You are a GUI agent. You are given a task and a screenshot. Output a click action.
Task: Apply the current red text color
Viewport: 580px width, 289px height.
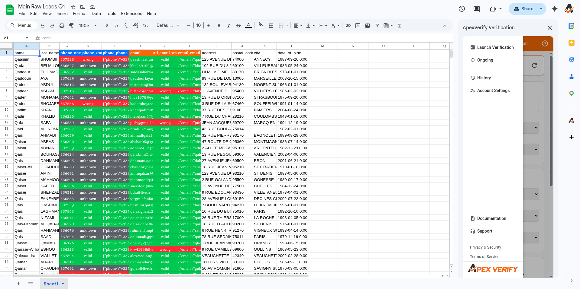248,26
